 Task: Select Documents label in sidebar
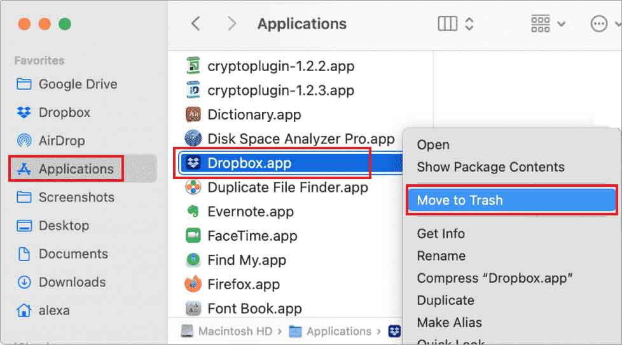click(73, 254)
